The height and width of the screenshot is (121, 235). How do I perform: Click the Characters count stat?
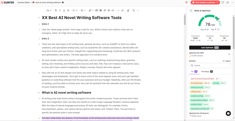click(195, 38)
